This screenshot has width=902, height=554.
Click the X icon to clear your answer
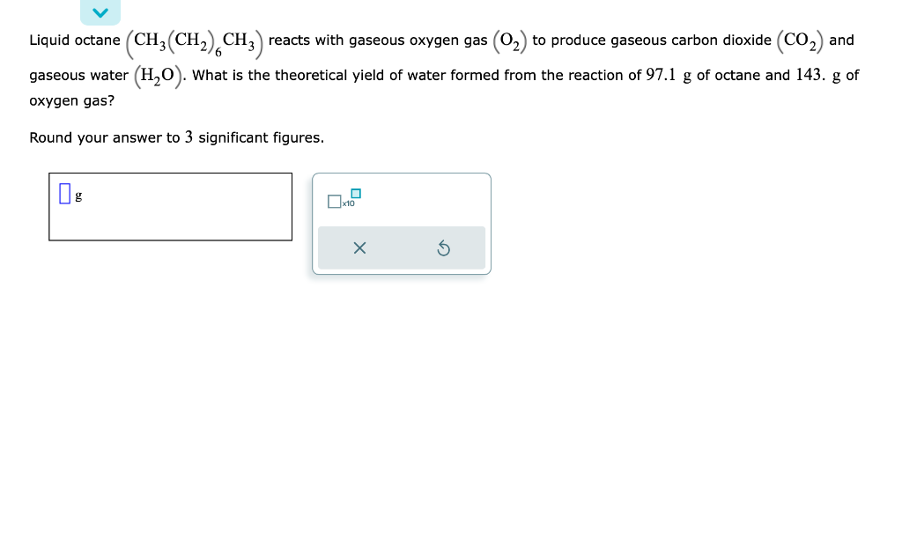point(359,247)
